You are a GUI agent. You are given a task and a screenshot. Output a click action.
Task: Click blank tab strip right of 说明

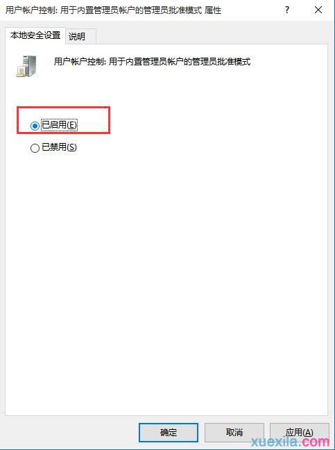point(212,36)
